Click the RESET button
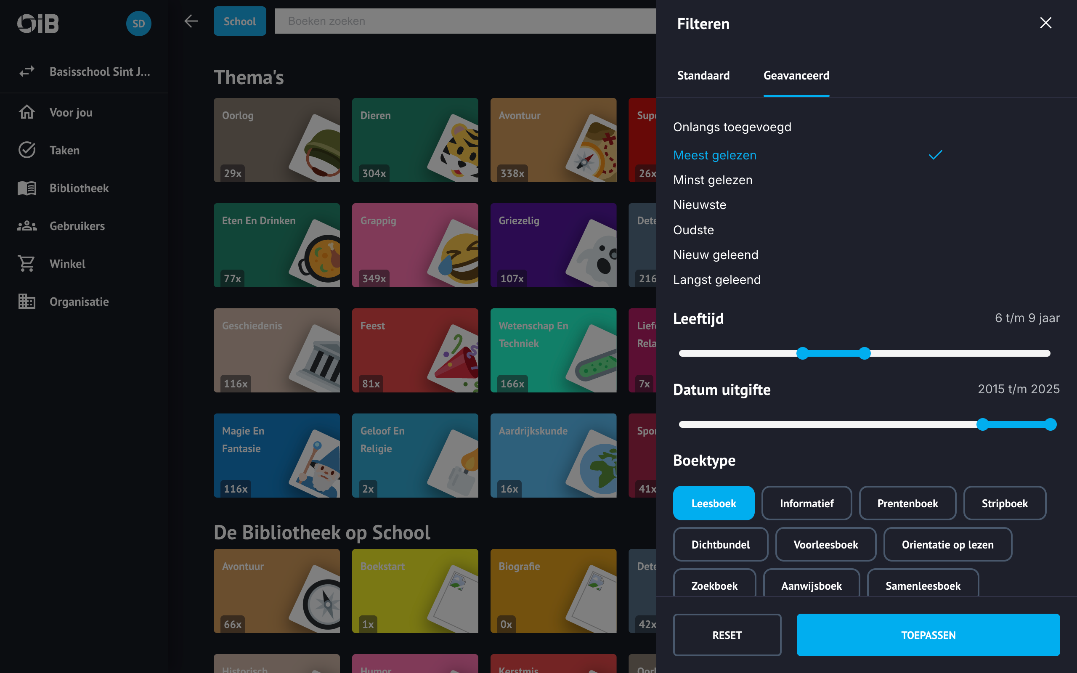Viewport: 1077px width, 673px height. click(727, 635)
